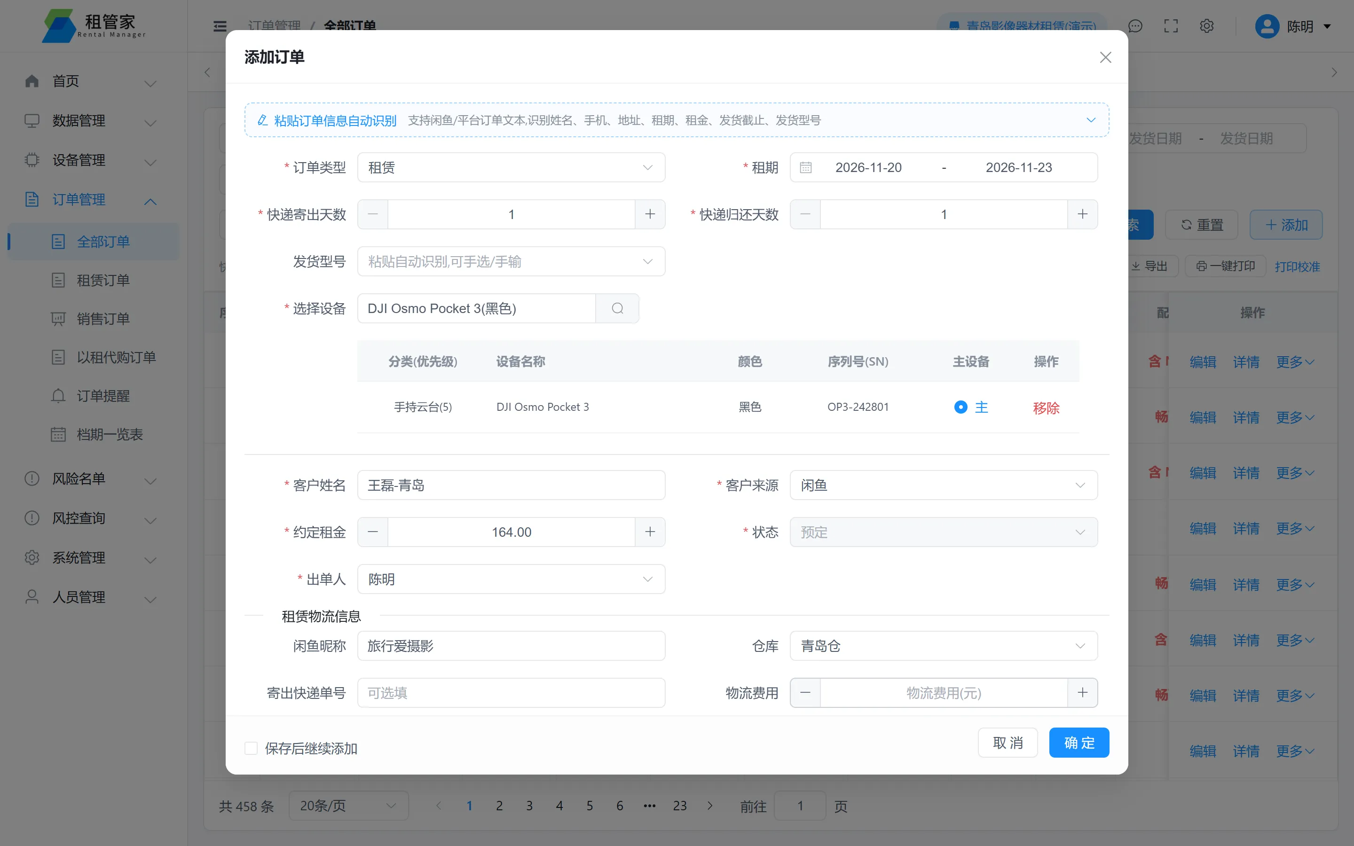Image resolution: width=1354 pixels, height=846 pixels.
Task: Open the 仓库 dropdown
Action: point(943,646)
